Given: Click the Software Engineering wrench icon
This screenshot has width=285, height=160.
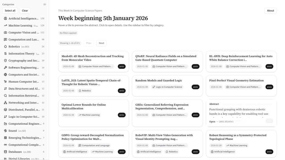Looking at the screenshot, I should 6,68.
